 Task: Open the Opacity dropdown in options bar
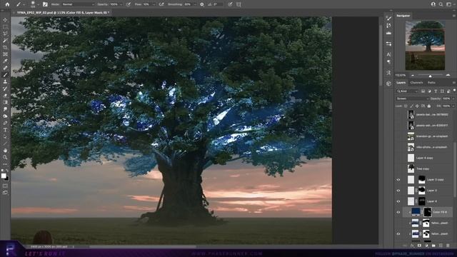point(121,4)
